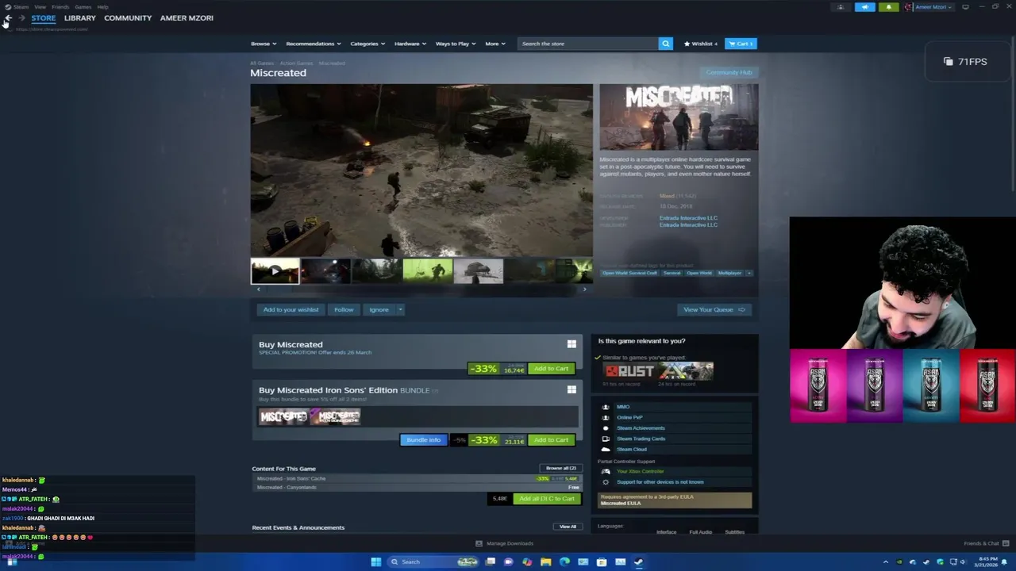Open the Friends menu
Image resolution: width=1016 pixels, height=571 pixels.
[x=60, y=6]
